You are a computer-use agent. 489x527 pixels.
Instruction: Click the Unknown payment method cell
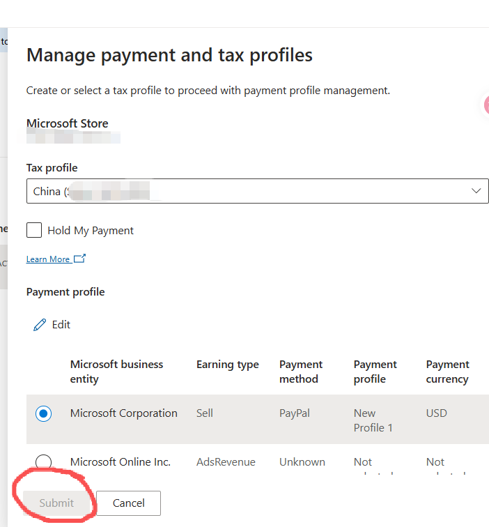coord(302,462)
